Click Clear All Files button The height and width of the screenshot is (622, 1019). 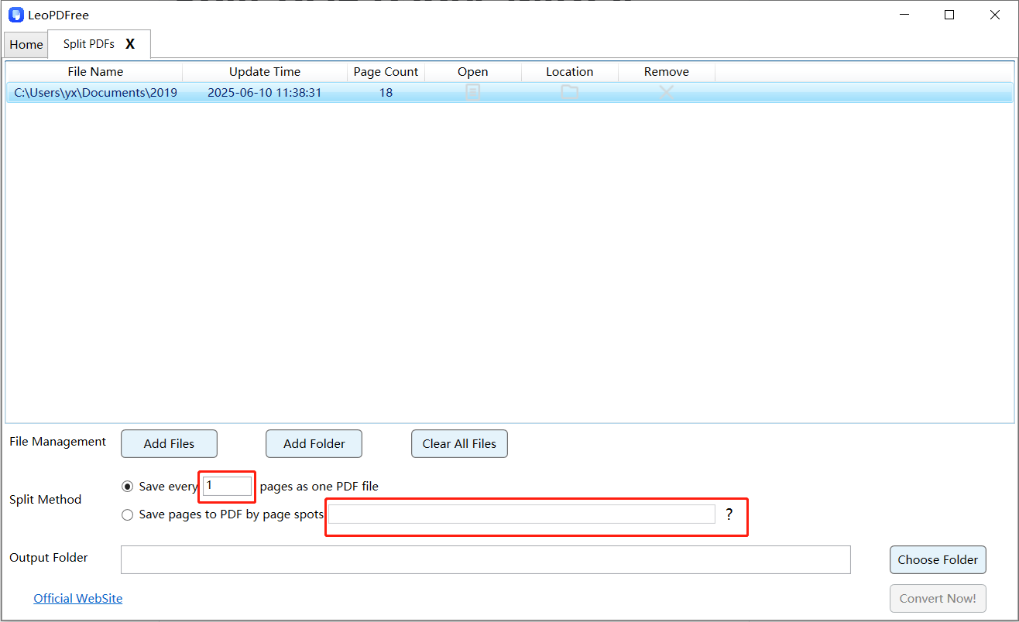(459, 444)
